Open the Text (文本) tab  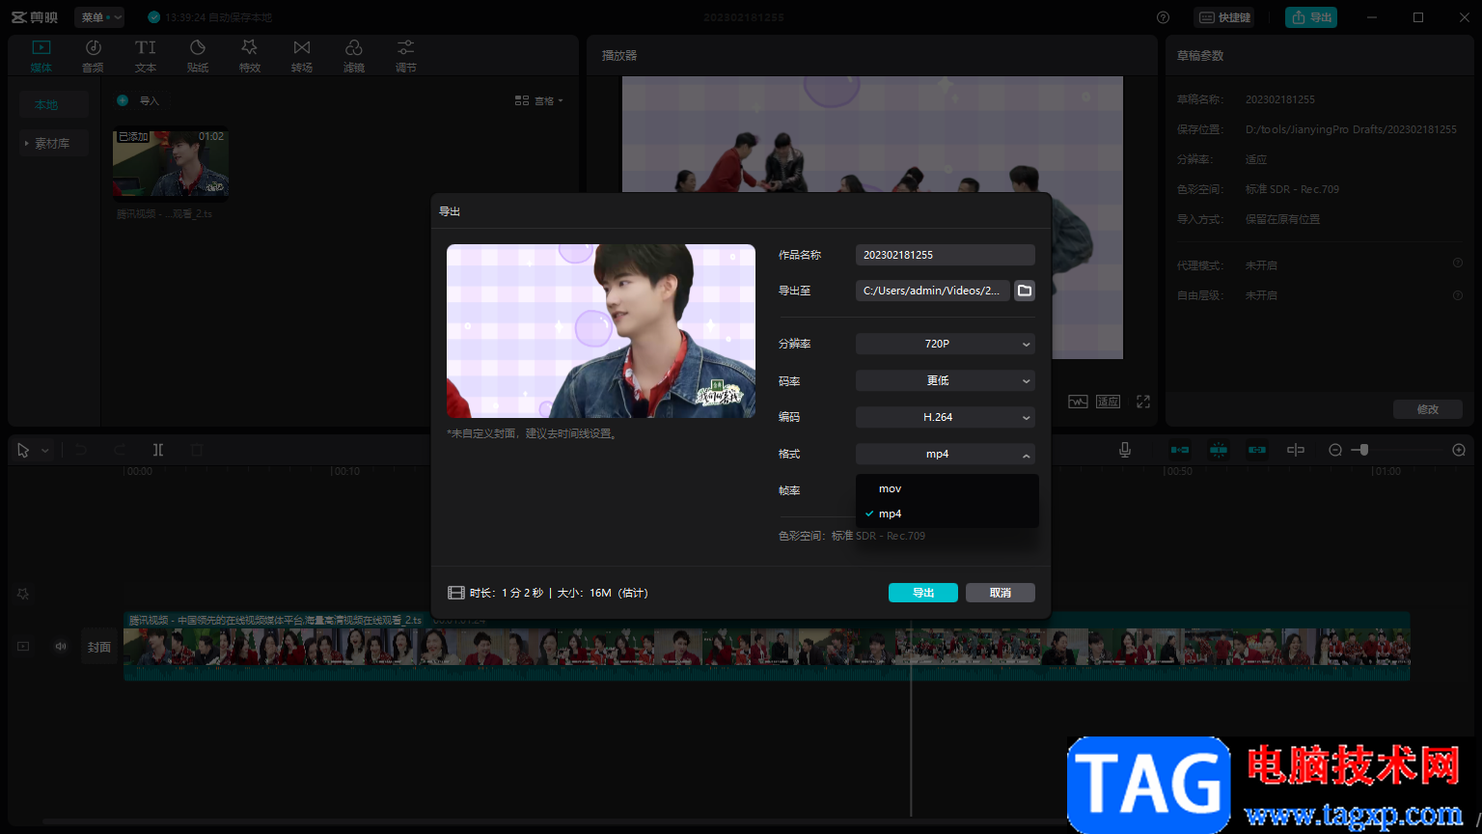tap(146, 56)
